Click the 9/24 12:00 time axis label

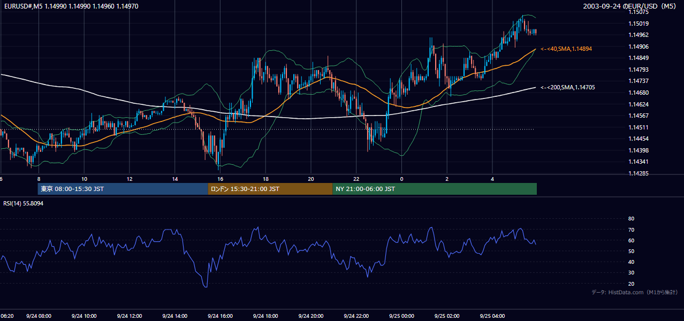(x=129, y=316)
